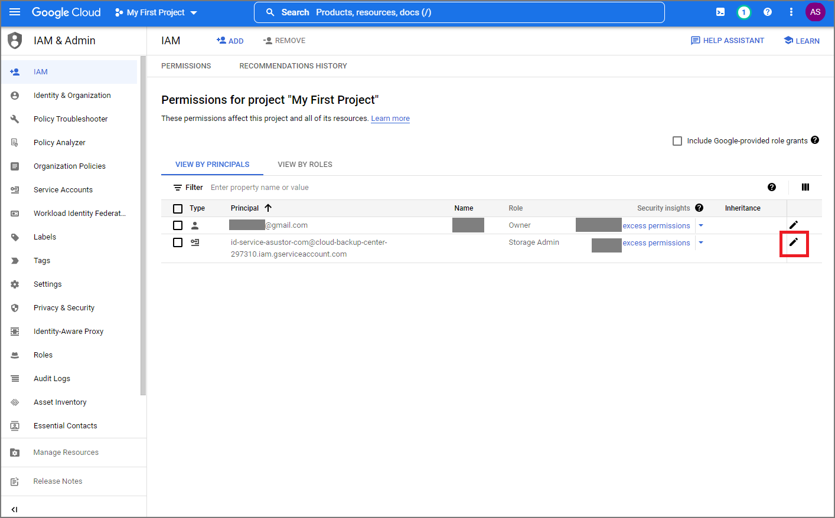This screenshot has height=518, width=835.
Task: Click the Privacy & Security shield icon
Action: (15, 308)
